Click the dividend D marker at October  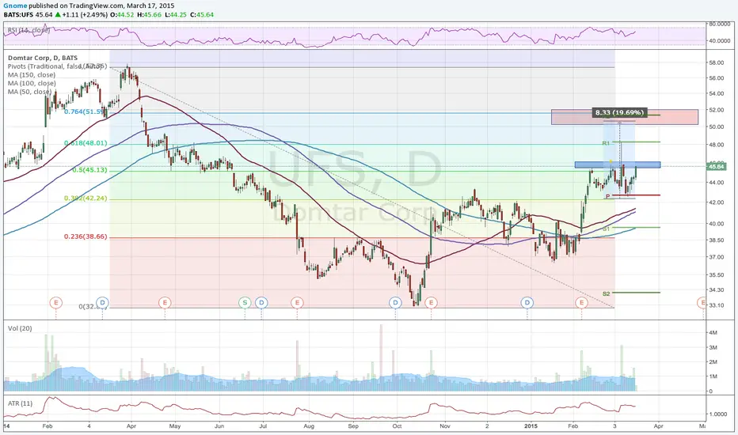click(395, 302)
